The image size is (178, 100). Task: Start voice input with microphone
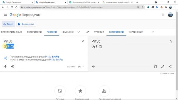[x=5, y=66]
